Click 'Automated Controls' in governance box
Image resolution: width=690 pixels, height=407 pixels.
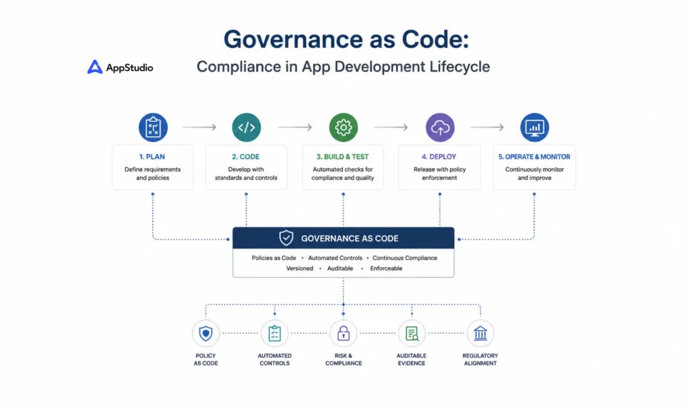[336, 258]
